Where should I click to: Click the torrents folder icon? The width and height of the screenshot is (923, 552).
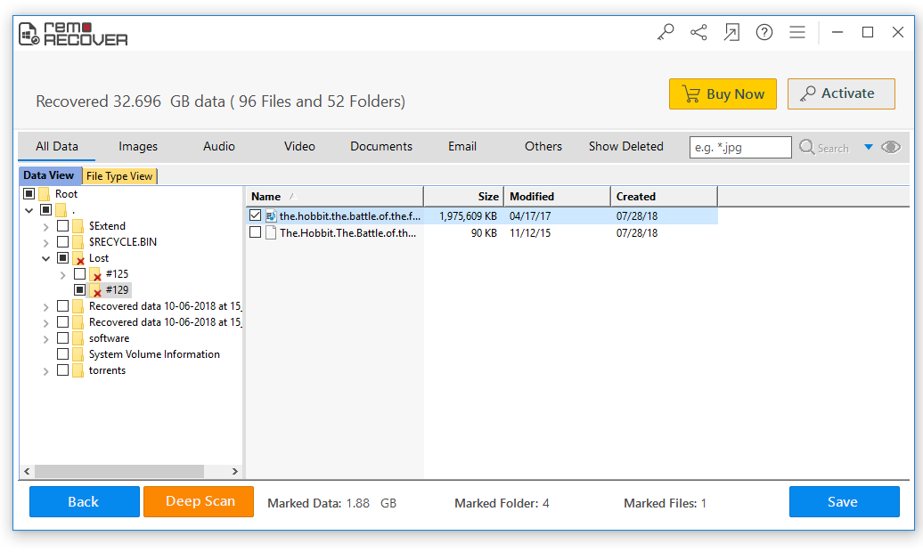(78, 370)
